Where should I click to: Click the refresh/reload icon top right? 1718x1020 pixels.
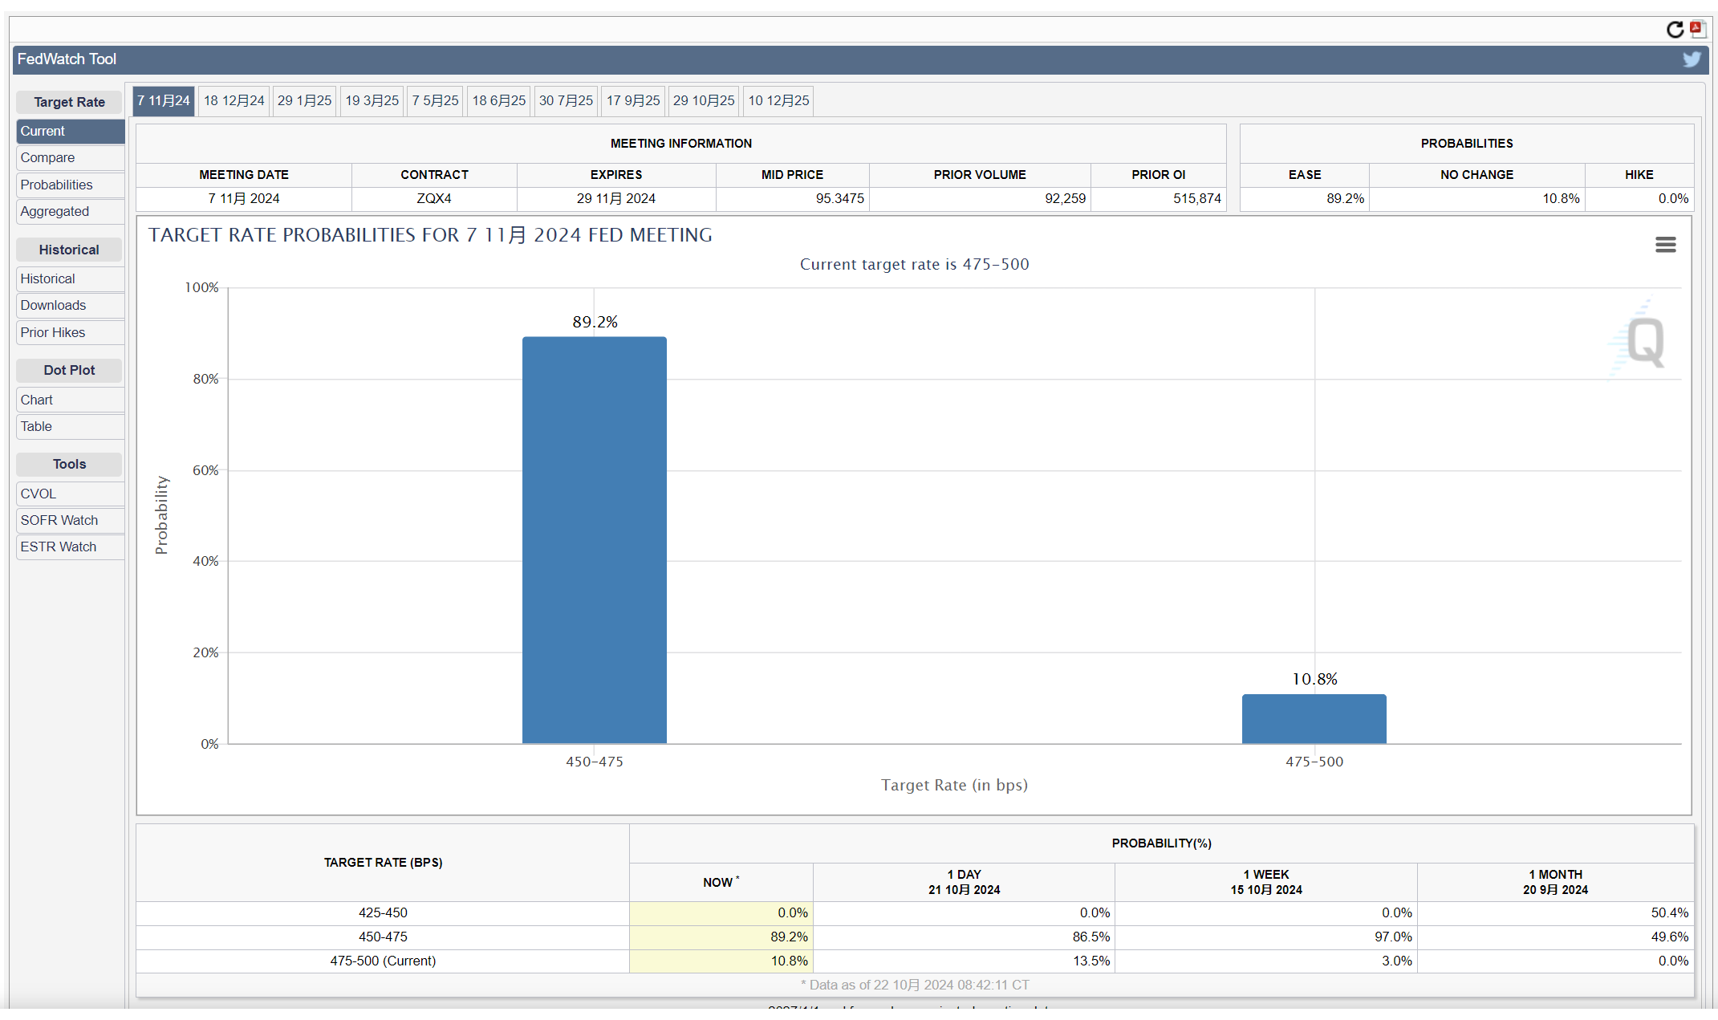[1675, 26]
